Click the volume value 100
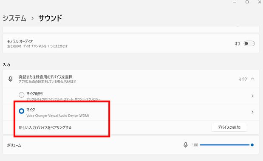This screenshot has height=161, width=263. point(195,145)
